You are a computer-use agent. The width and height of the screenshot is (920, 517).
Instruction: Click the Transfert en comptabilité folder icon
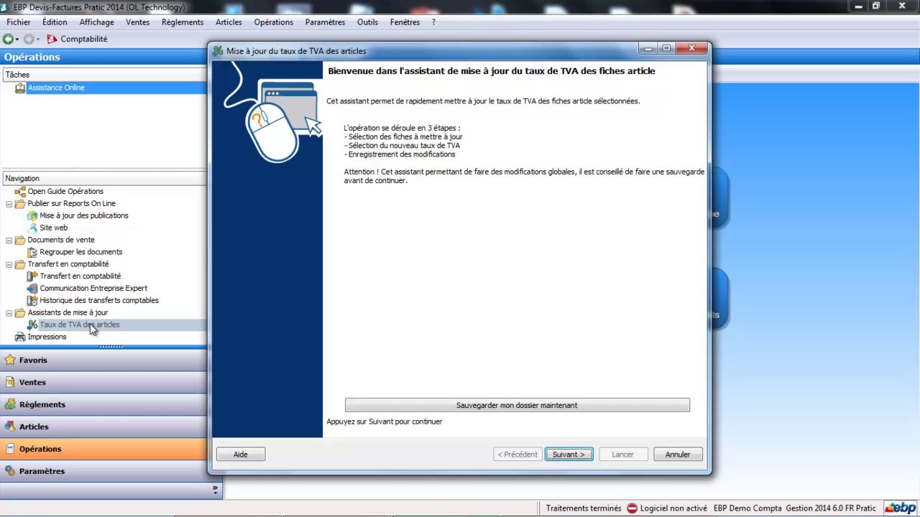pyautogui.click(x=20, y=264)
